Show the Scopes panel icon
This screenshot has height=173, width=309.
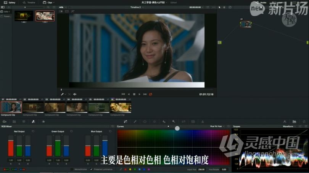coord(294,122)
